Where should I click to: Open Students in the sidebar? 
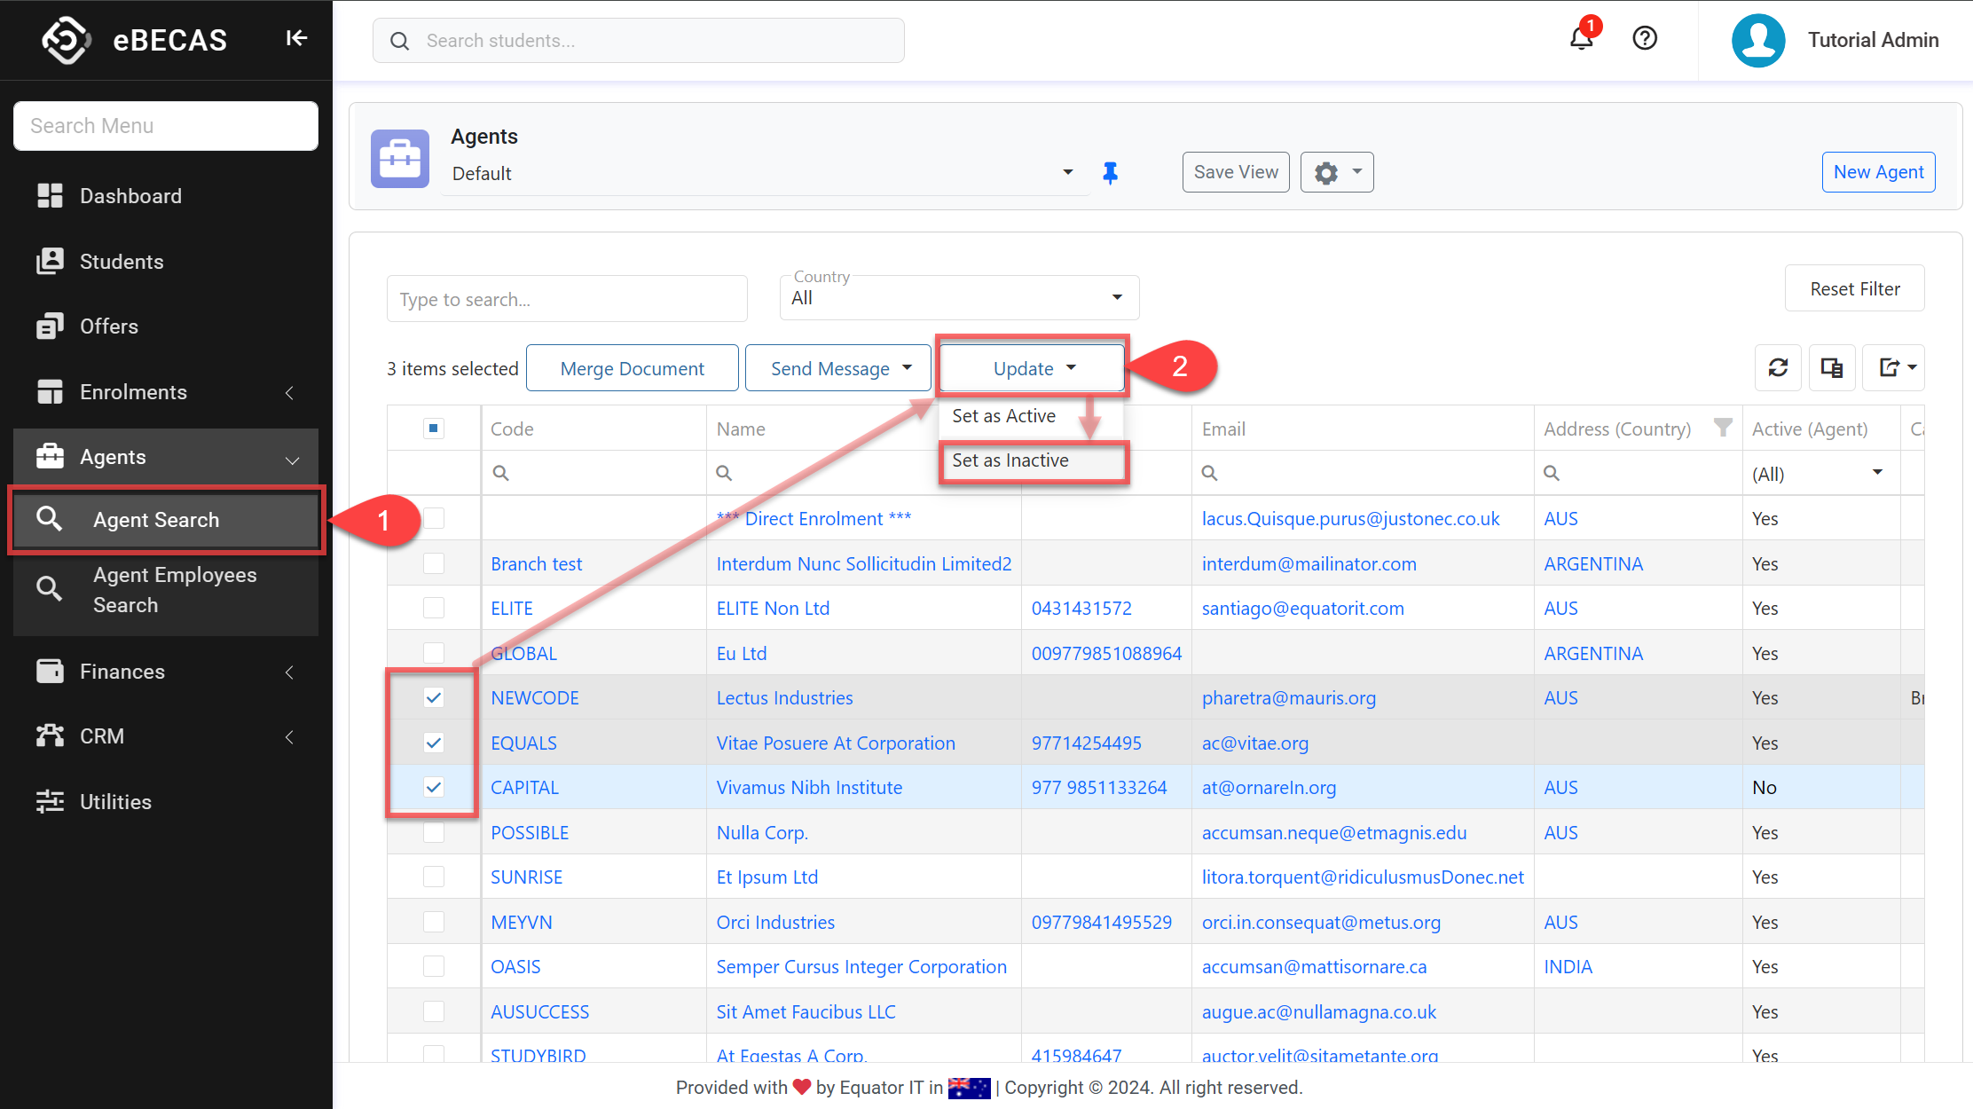coord(166,262)
